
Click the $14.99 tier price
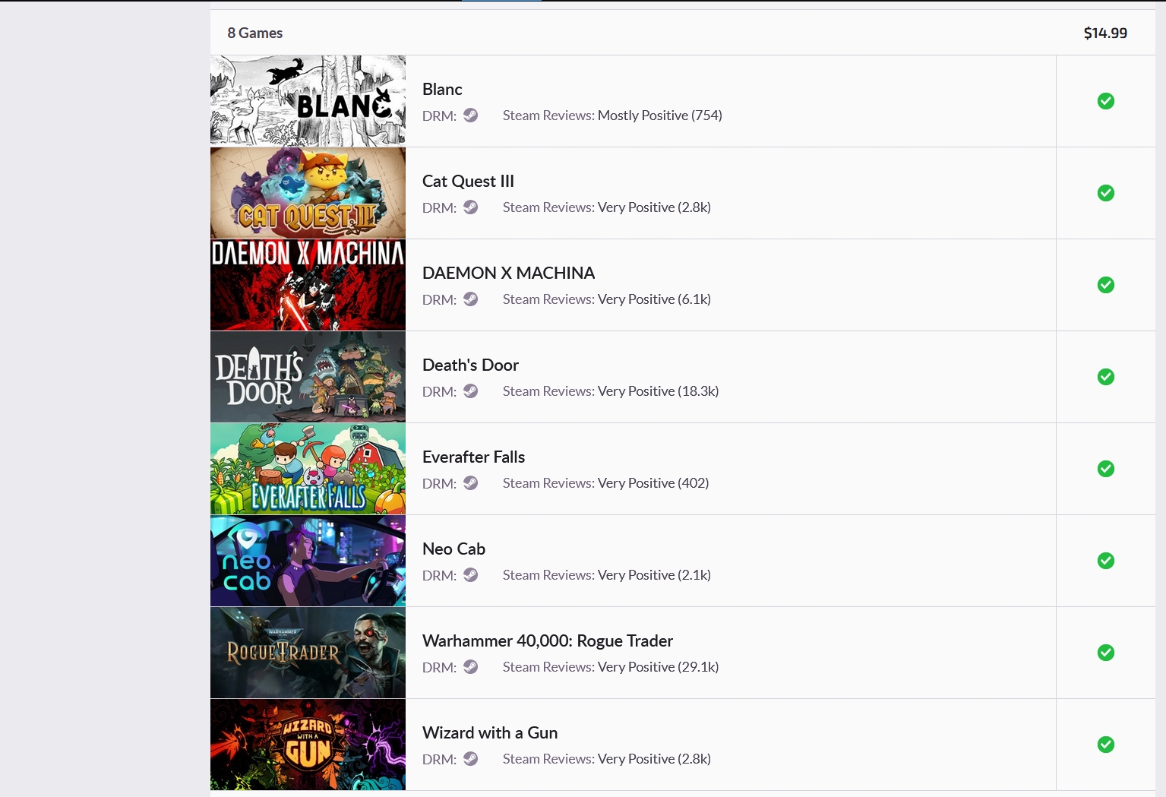[x=1105, y=33]
